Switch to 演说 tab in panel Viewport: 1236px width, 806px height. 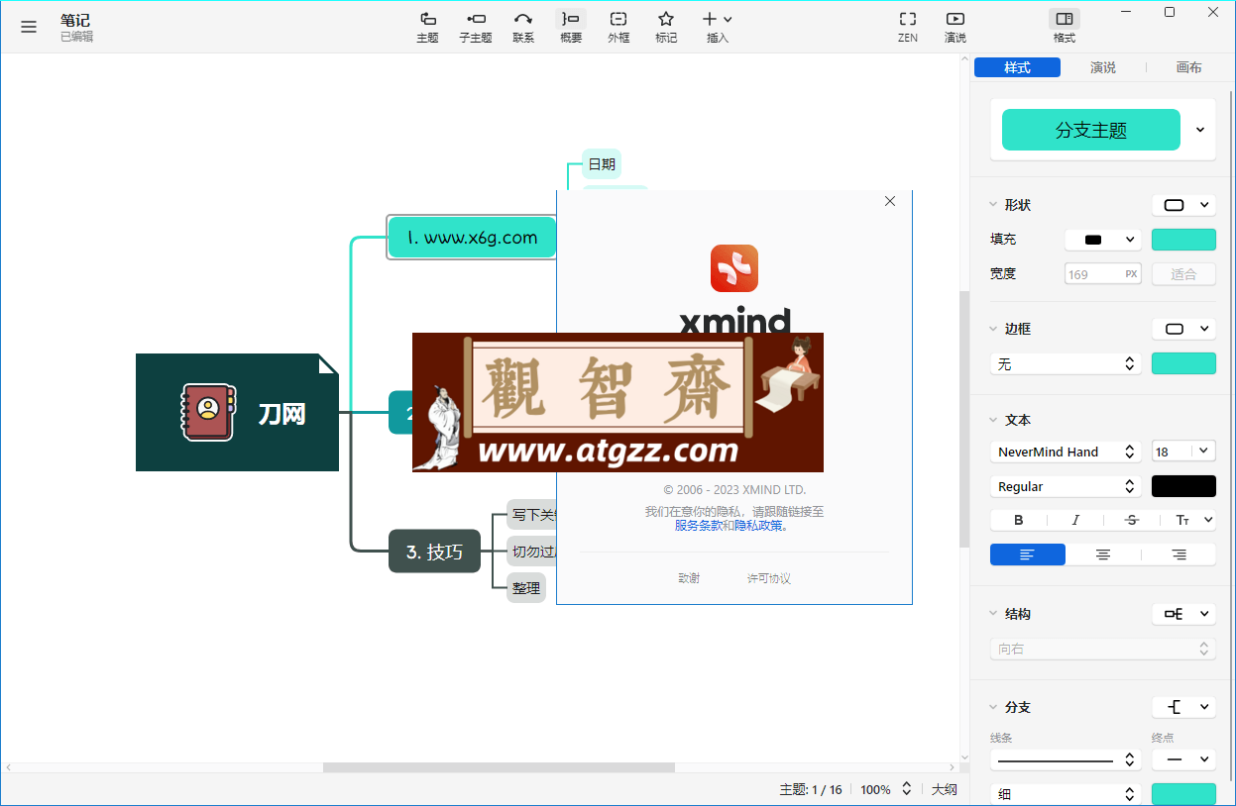point(1103,67)
